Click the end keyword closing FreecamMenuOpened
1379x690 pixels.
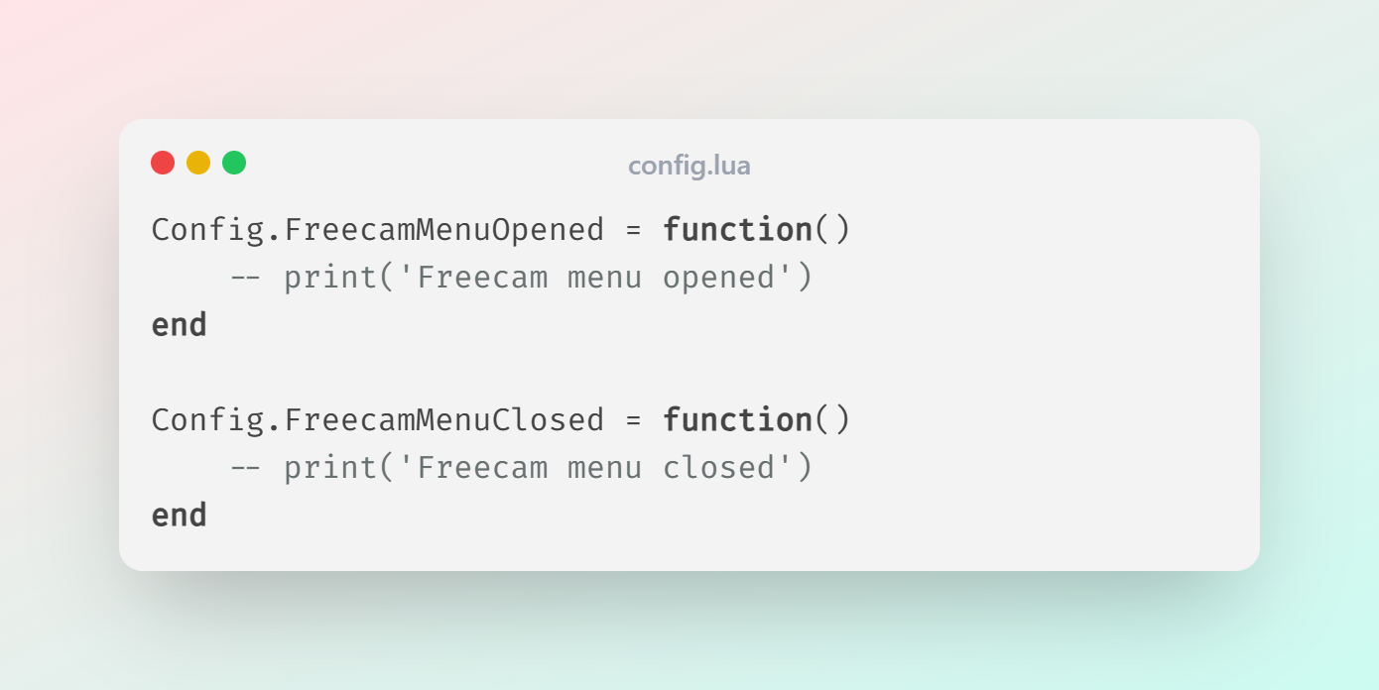tap(180, 325)
